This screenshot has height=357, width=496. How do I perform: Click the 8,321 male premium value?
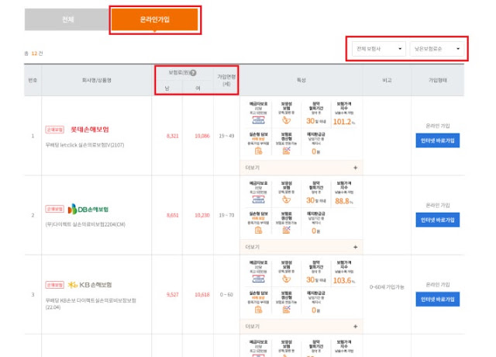click(172, 136)
